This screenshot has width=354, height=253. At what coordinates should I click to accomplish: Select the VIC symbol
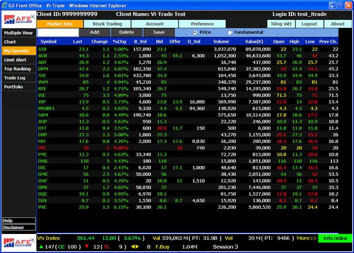click(x=42, y=95)
